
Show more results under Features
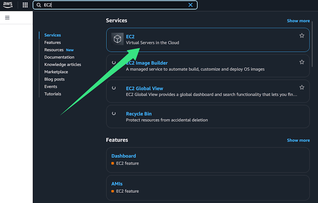pyautogui.click(x=298, y=140)
